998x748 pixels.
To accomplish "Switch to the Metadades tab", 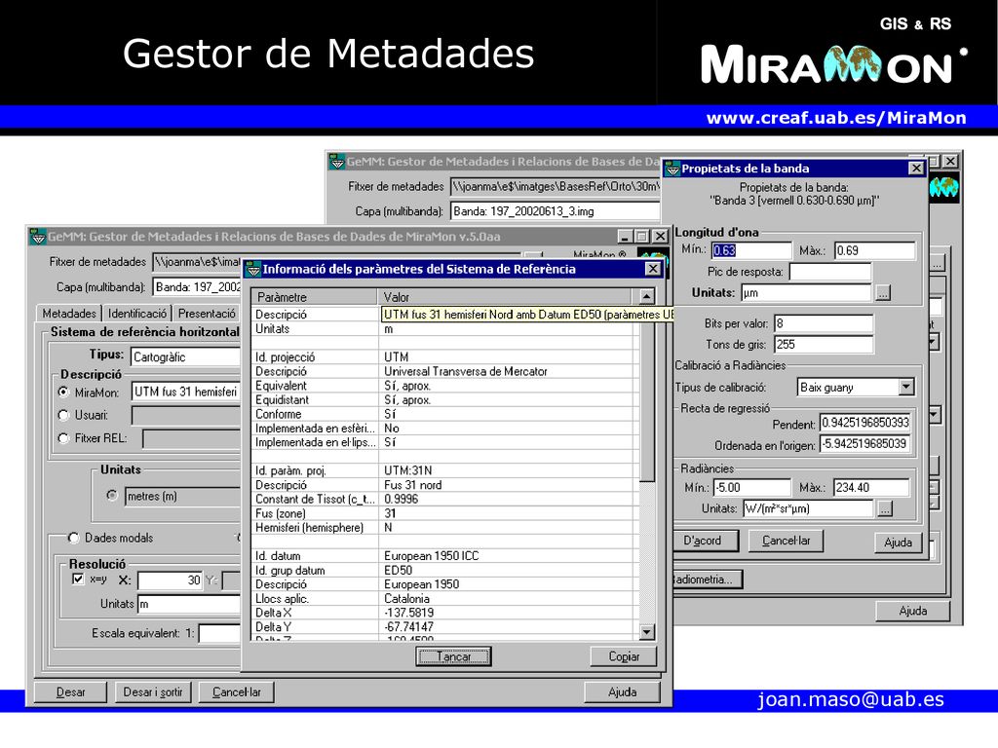I will pos(69,314).
